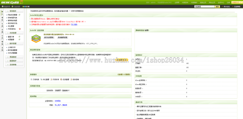Collapse the 附件管理 menu section
This screenshot has height=119, width=243.
click(x=14, y=43)
